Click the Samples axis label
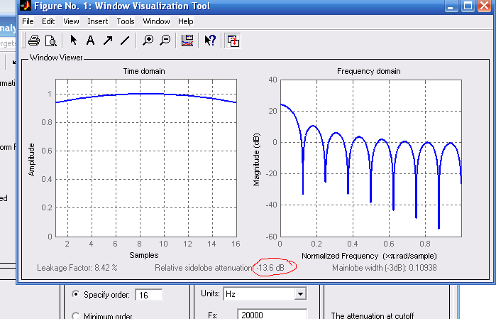The width and height of the screenshot is (496, 319). (x=144, y=255)
